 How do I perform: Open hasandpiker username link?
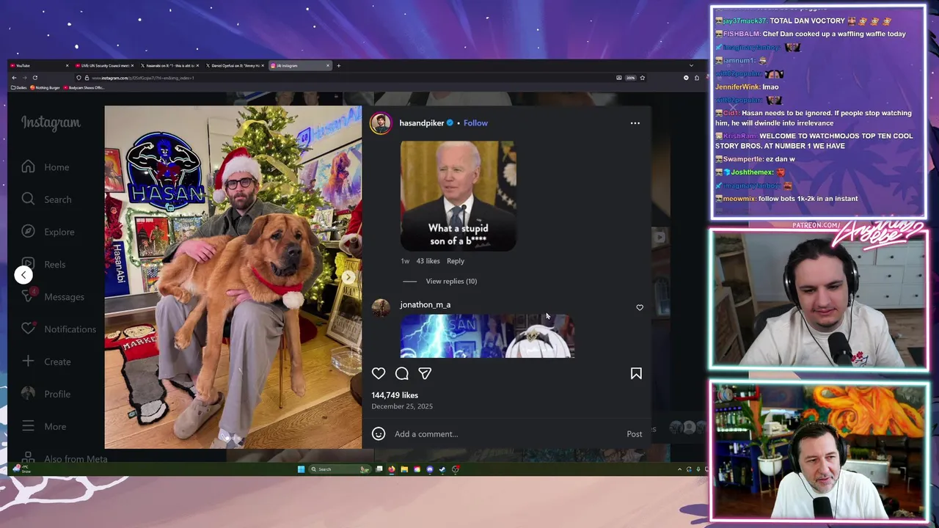coord(421,122)
